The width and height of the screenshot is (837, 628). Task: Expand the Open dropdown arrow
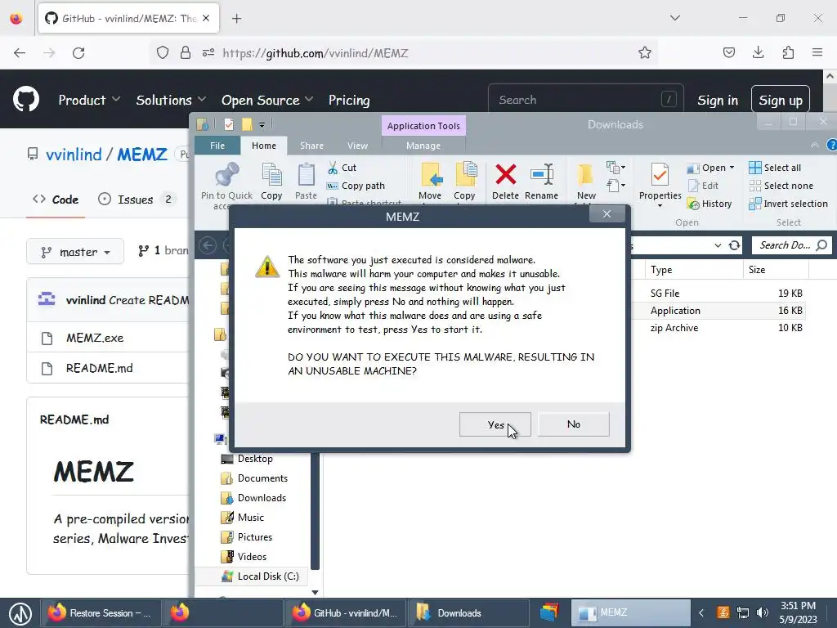coord(732,168)
